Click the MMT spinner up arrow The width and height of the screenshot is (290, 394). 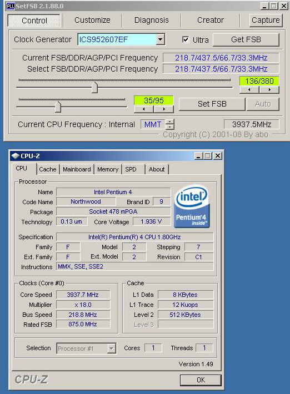[170, 122]
